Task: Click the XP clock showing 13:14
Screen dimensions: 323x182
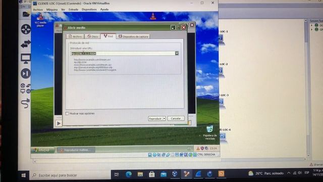Action: point(213,148)
